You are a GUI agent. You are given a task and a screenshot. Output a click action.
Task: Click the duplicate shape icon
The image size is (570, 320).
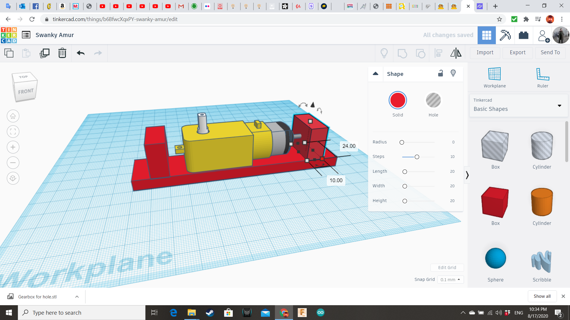44,53
